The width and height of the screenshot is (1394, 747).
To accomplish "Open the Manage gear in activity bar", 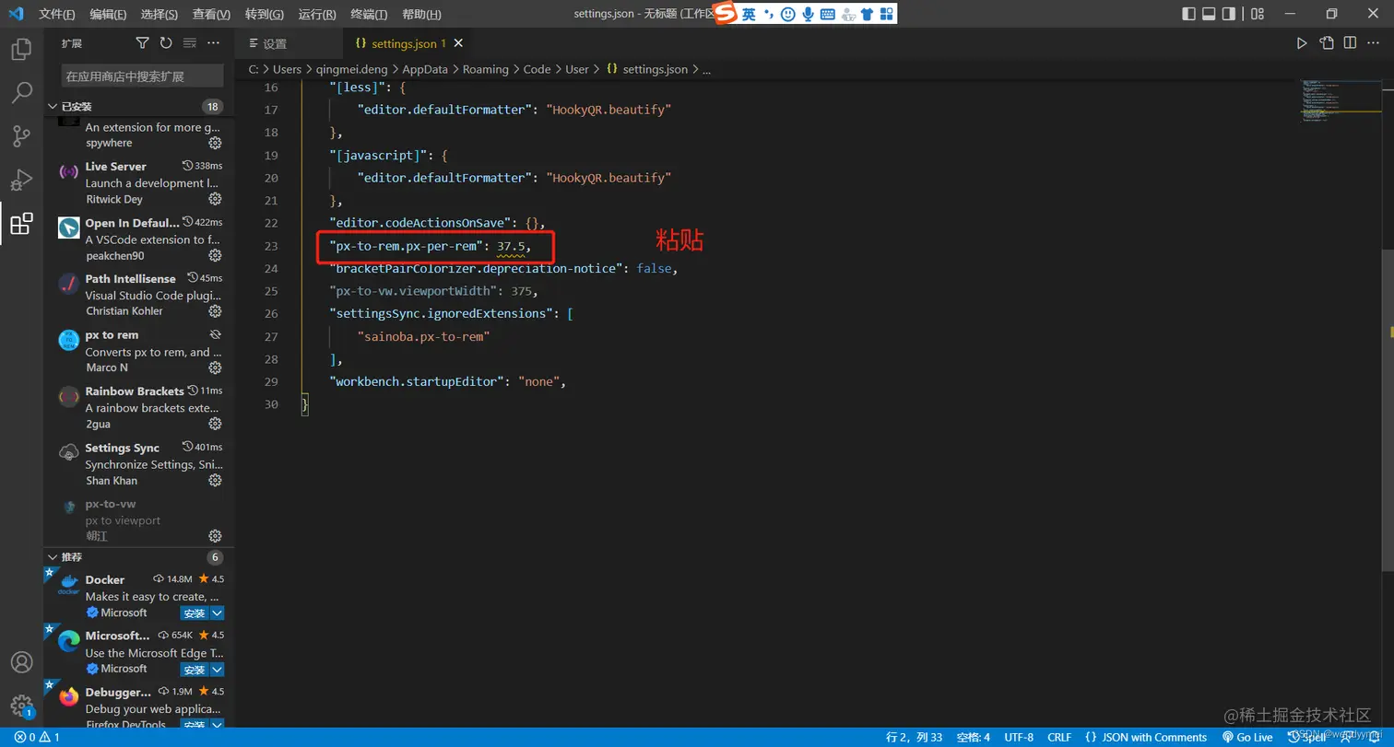I will (21, 706).
